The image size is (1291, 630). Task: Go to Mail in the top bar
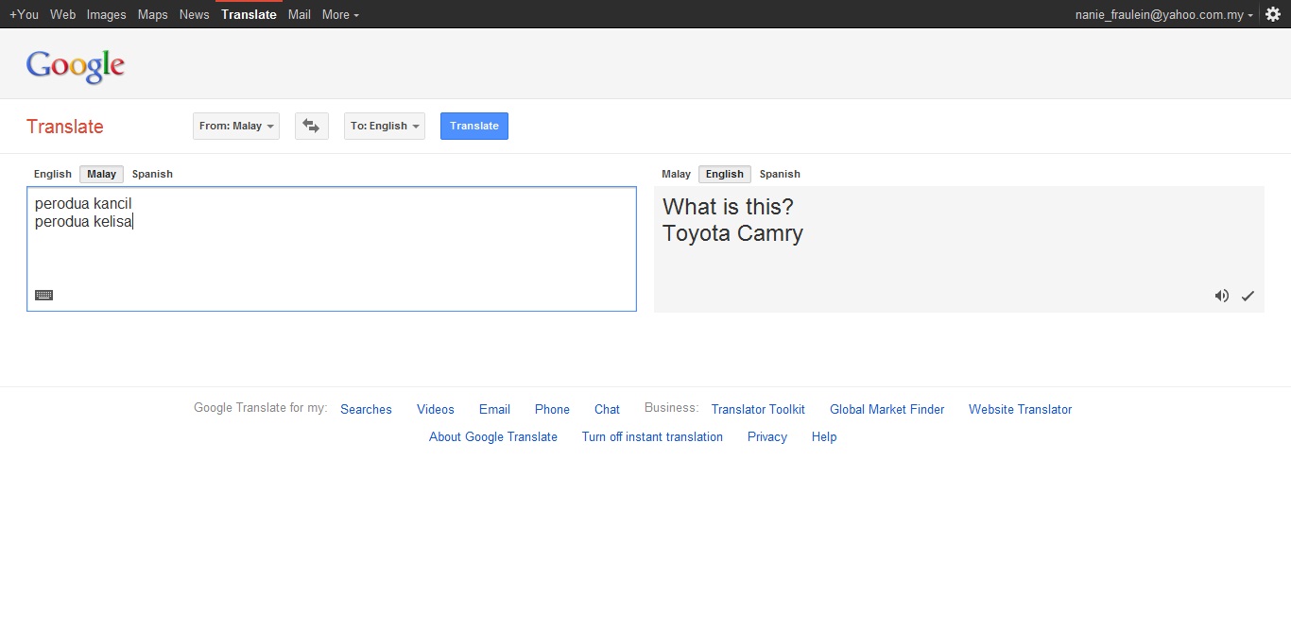click(300, 14)
